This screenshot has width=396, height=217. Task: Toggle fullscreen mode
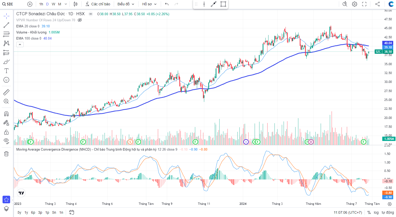[x=364, y=4]
